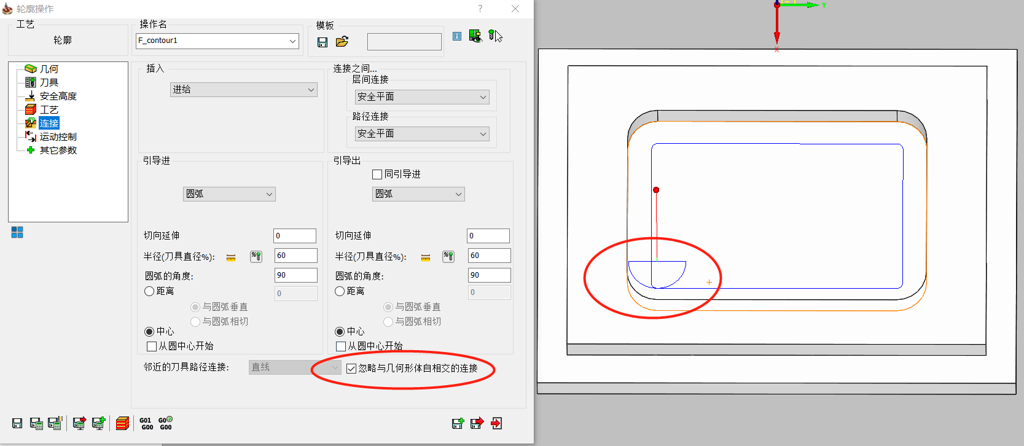Image resolution: width=1024 pixels, height=446 pixels.
Task: Click the template save floppy icon
Action: (x=322, y=42)
